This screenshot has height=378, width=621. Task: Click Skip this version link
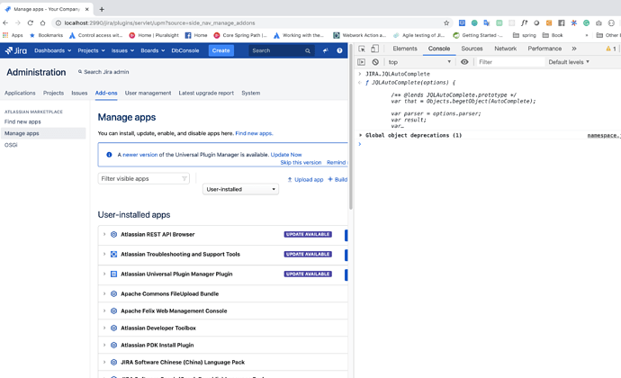tap(301, 163)
